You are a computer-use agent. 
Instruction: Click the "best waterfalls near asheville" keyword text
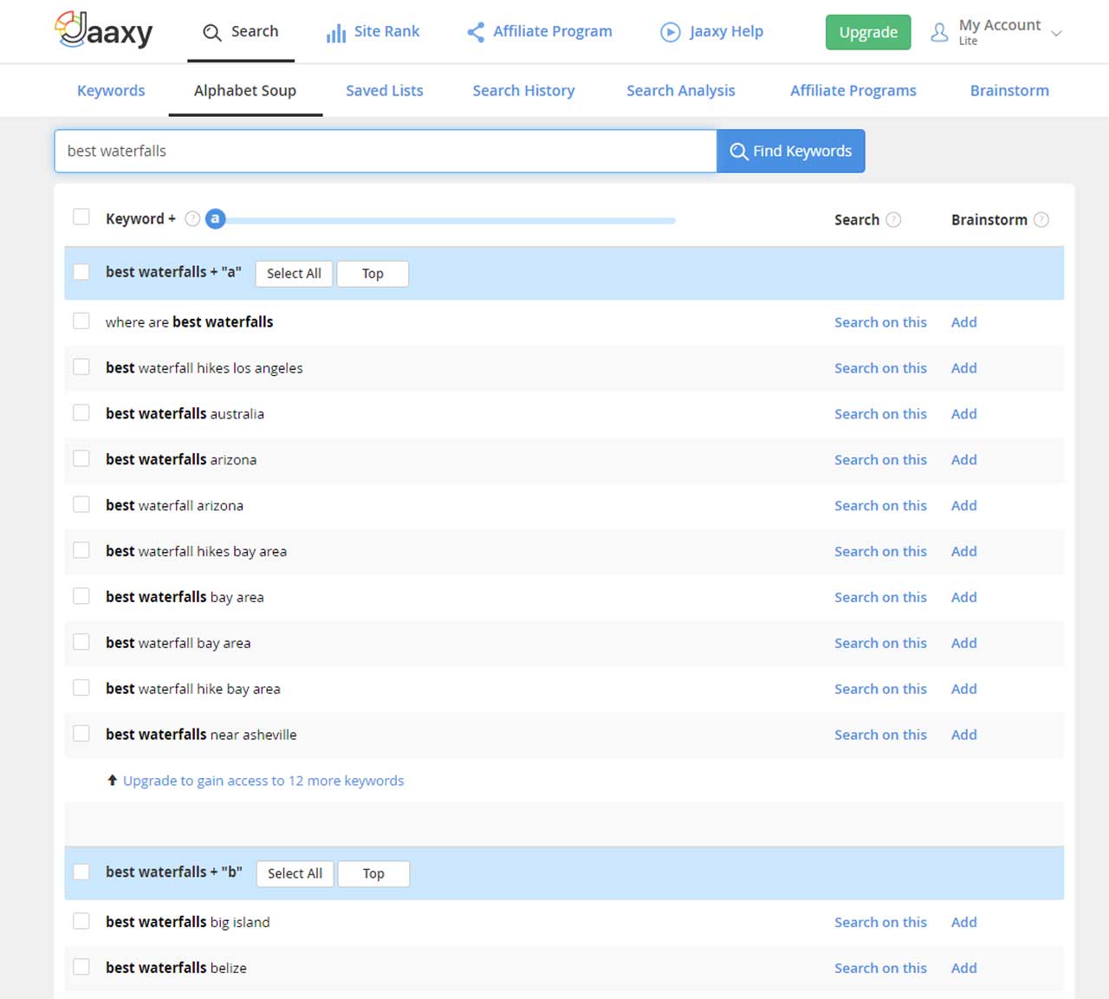pyautogui.click(x=201, y=735)
